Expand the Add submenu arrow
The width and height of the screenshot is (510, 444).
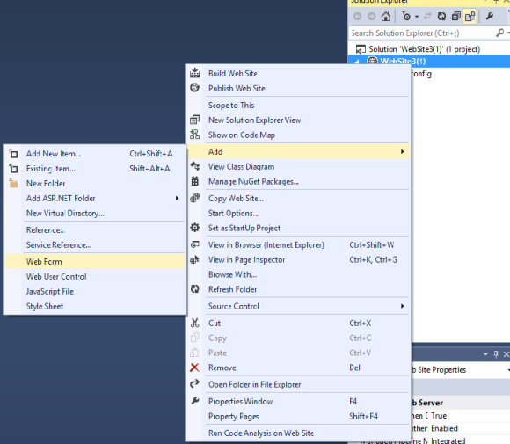pyautogui.click(x=403, y=152)
